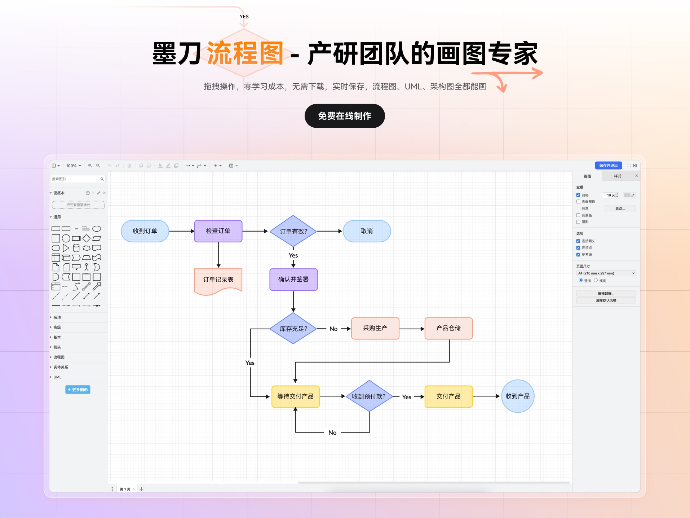Click the 更改... background change button

(x=620, y=208)
